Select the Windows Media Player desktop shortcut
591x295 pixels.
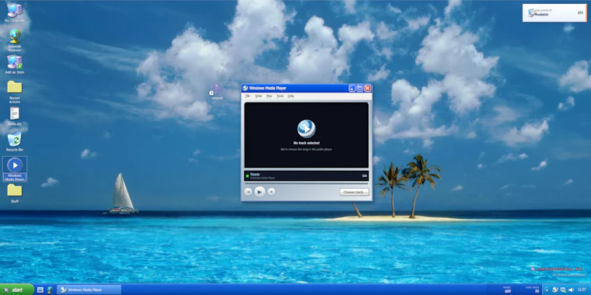coord(15,169)
